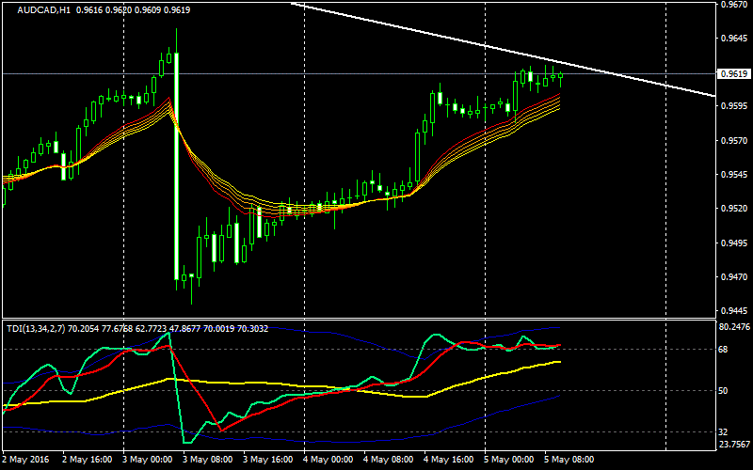Click the 68 level on indicator scale

[x=724, y=350]
